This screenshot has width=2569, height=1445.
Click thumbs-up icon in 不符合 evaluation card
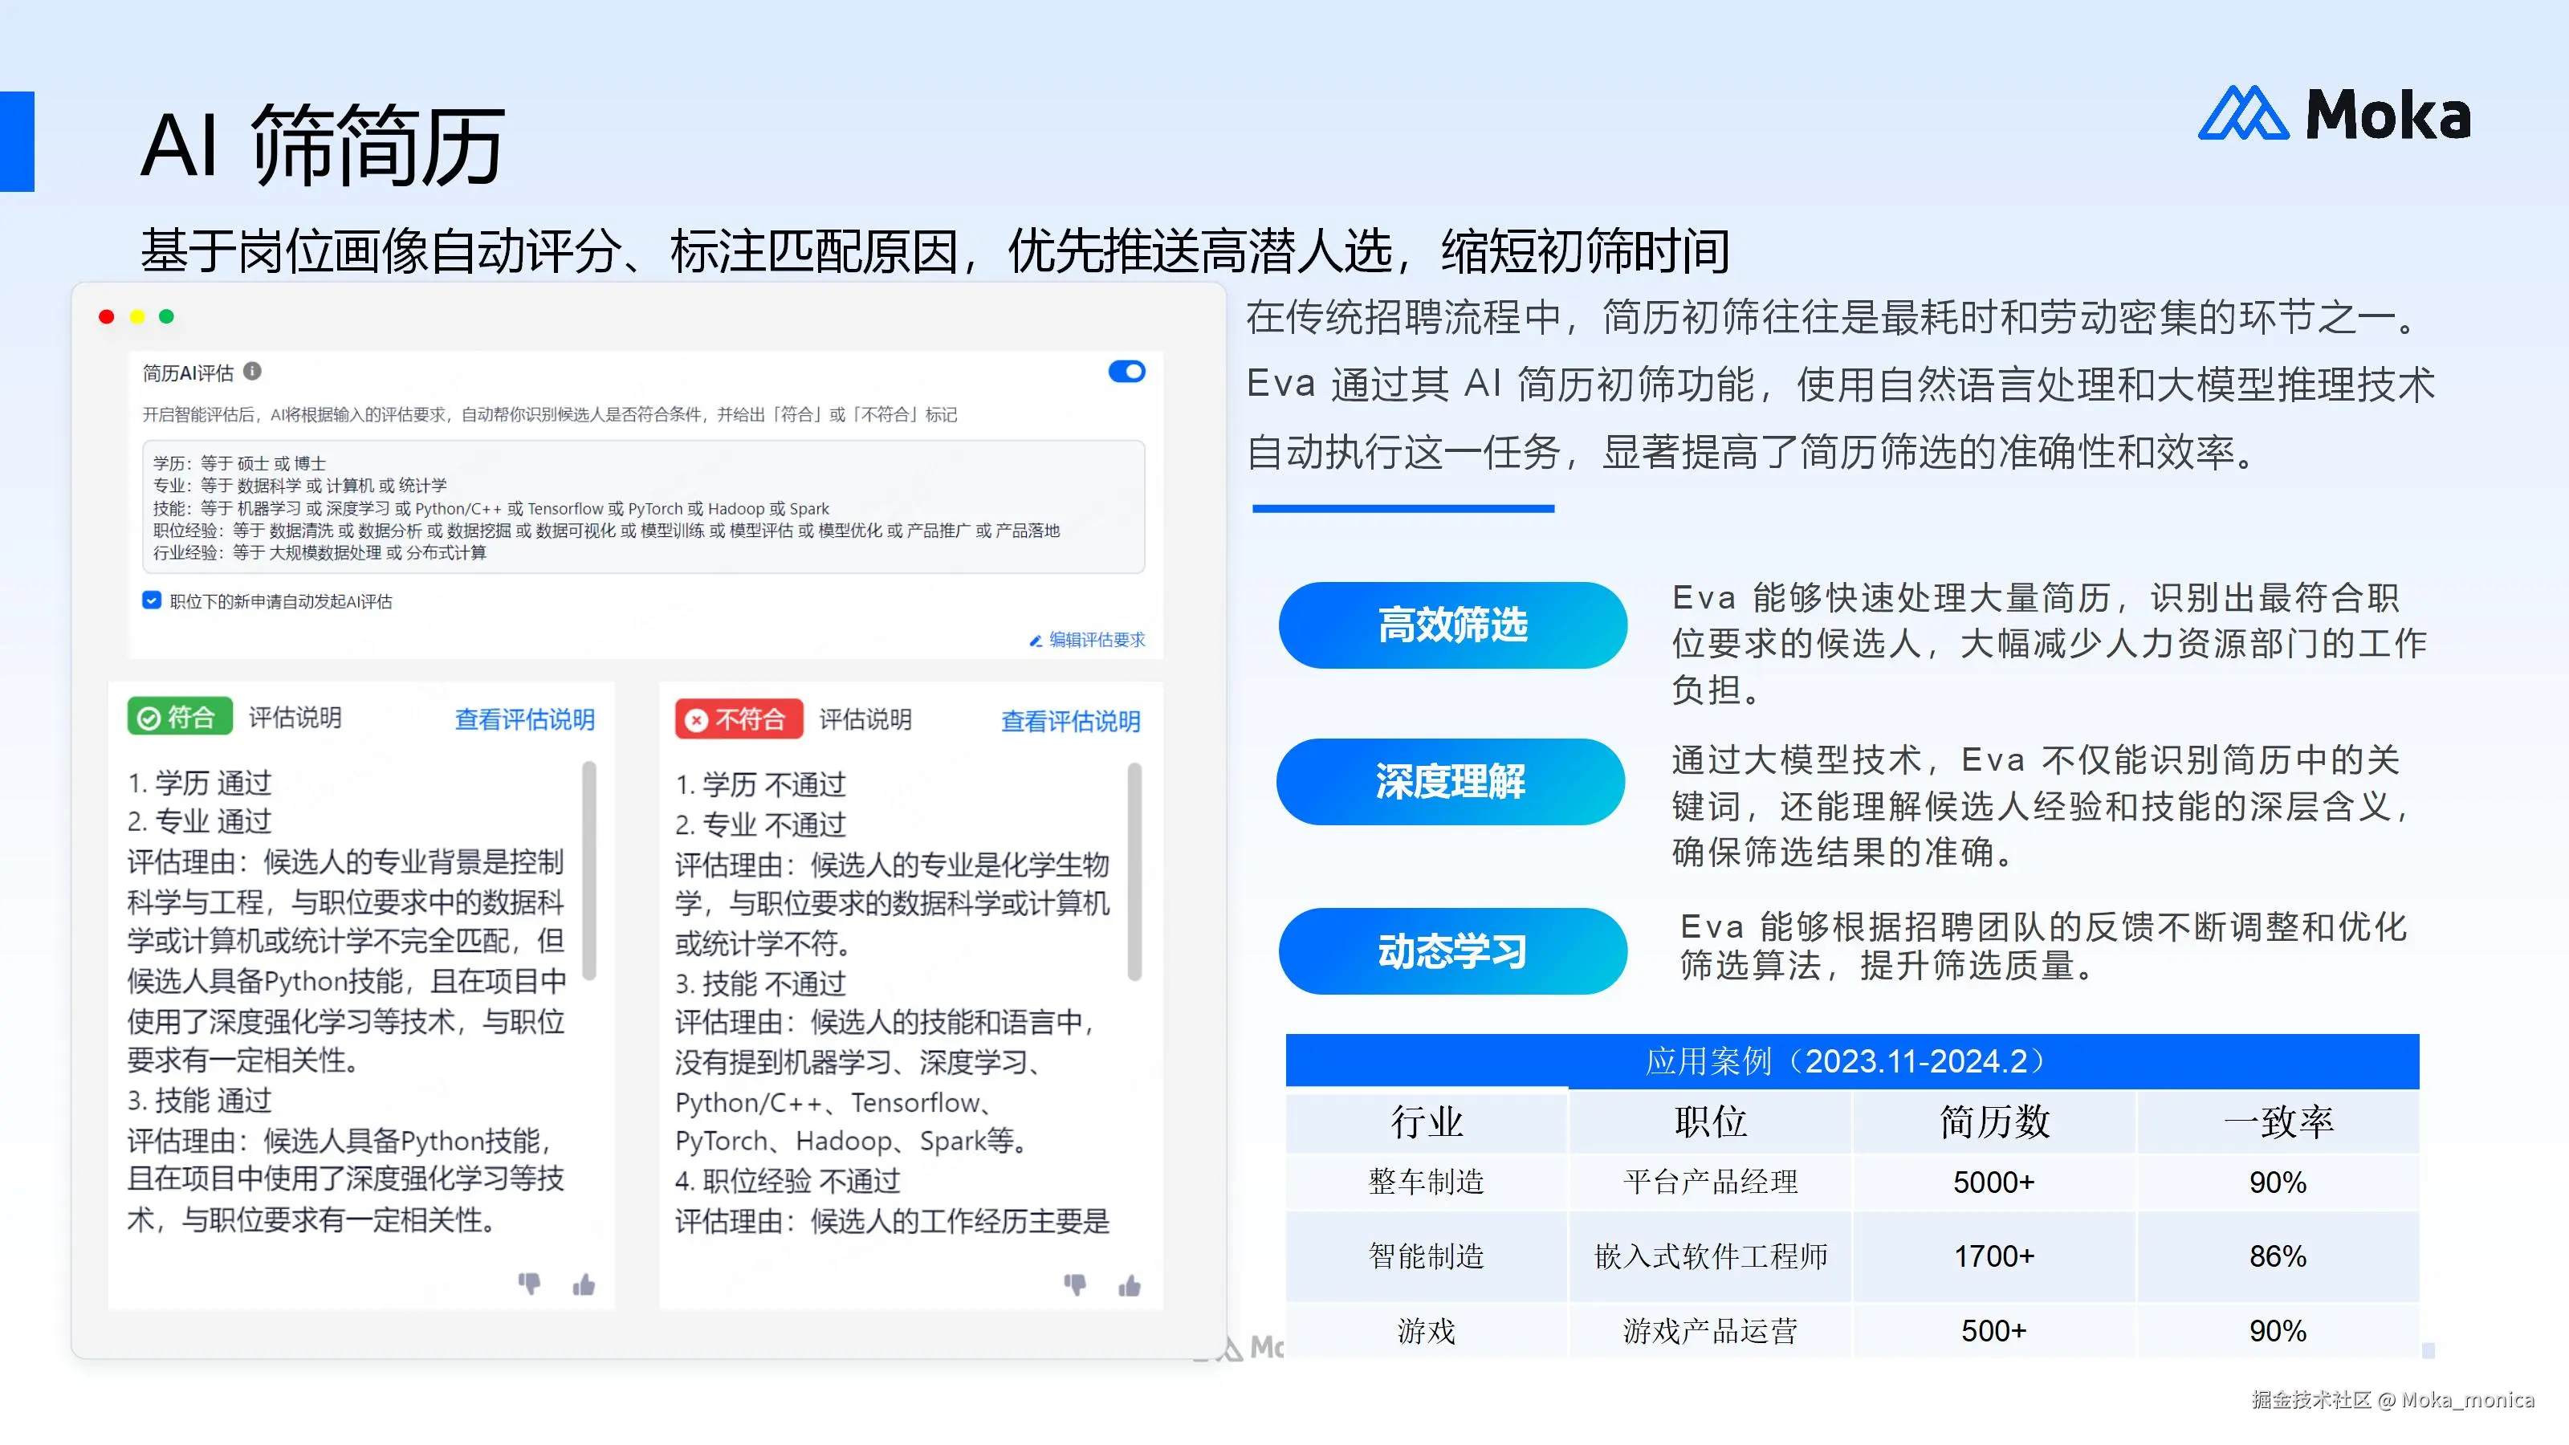coord(1129,1285)
